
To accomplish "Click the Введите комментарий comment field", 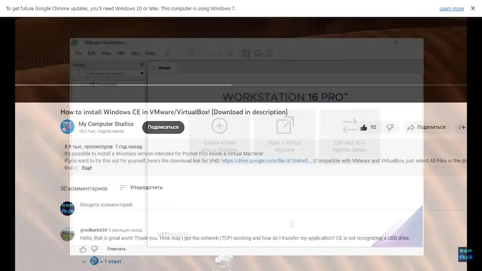I will click(273, 205).
